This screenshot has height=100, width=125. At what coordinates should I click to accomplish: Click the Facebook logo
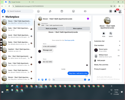3,11
